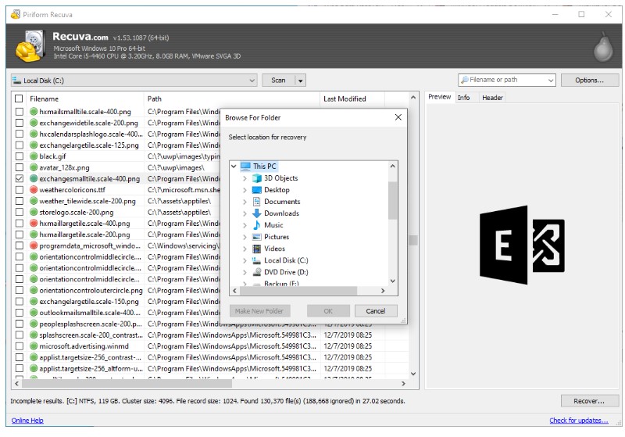Viewport: 625px width, 437px height.
Task: Click the Piriform pear logo icon
Action: tap(603, 47)
